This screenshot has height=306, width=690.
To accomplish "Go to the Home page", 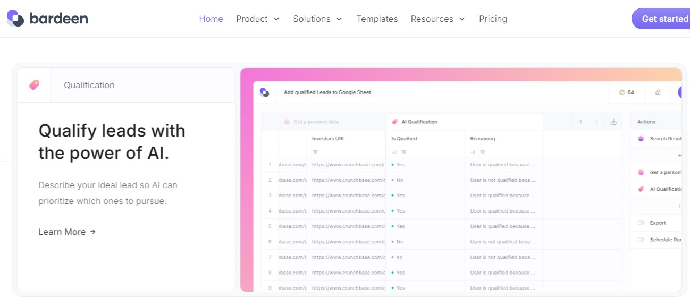I will click(211, 19).
